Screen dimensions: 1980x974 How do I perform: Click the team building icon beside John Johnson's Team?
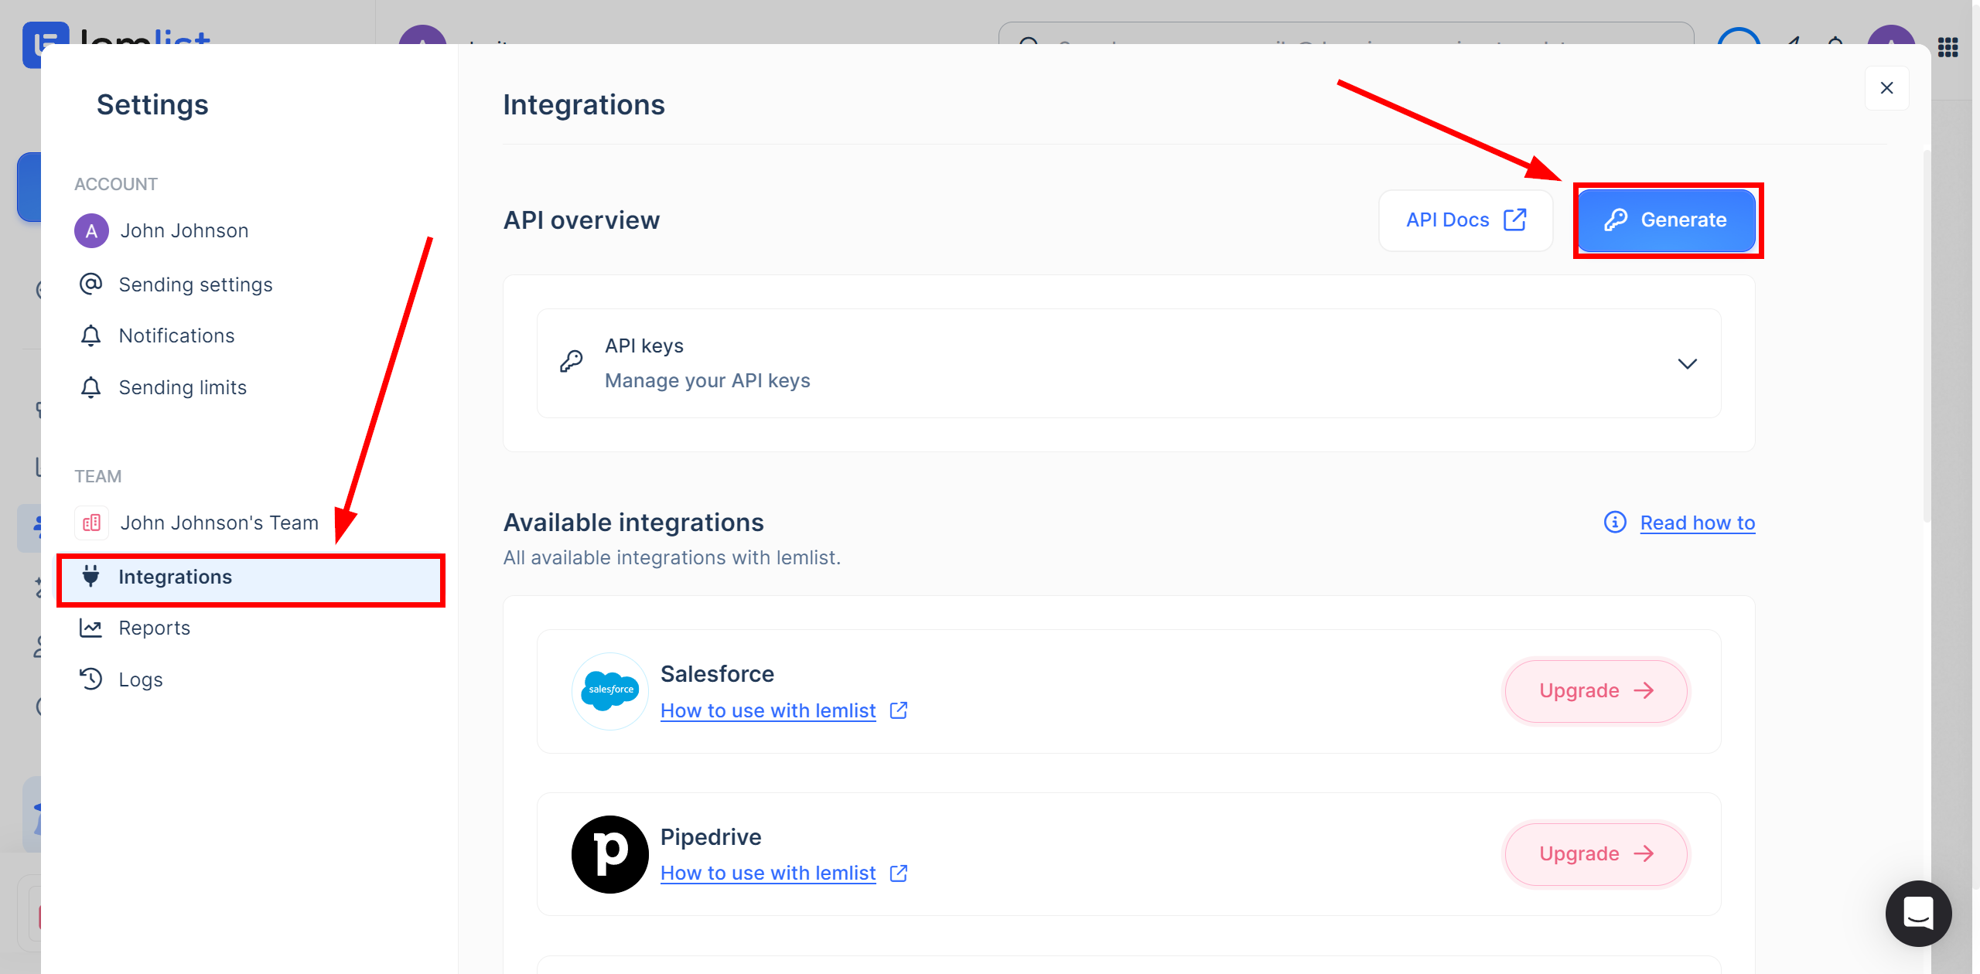tap(91, 523)
